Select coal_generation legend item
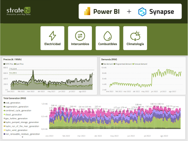This screenshot has width=188, height=141. [x=12, y=103]
